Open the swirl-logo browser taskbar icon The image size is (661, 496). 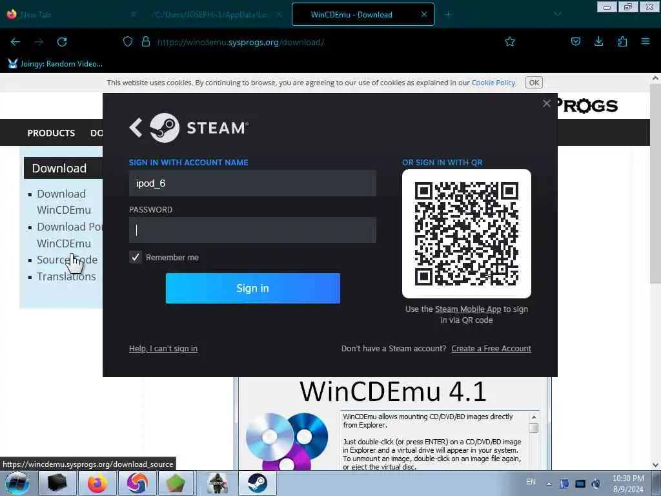pos(137,483)
